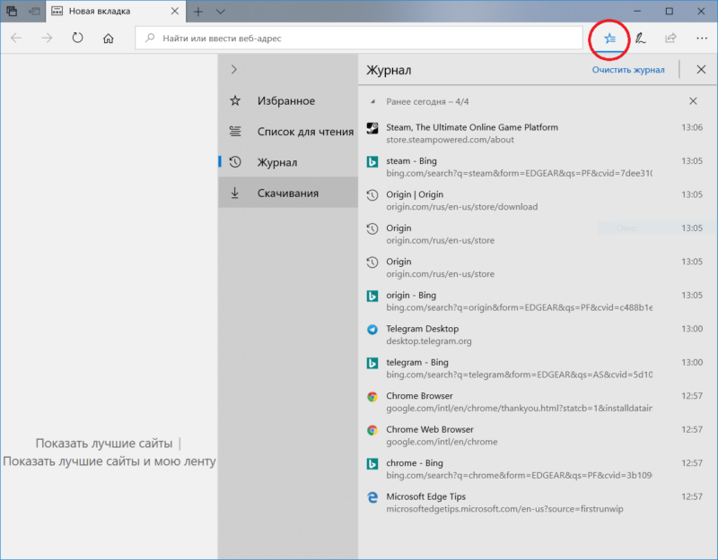Open Origin | Origin history entry
This screenshot has height=560, width=718.
tap(537, 200)
